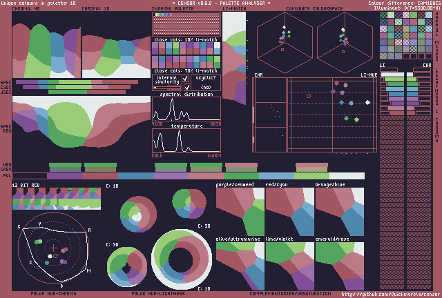Pick the maroon red swatch in PAL row
The height and width of the screenshot is (298, 442).
(100, 176)
